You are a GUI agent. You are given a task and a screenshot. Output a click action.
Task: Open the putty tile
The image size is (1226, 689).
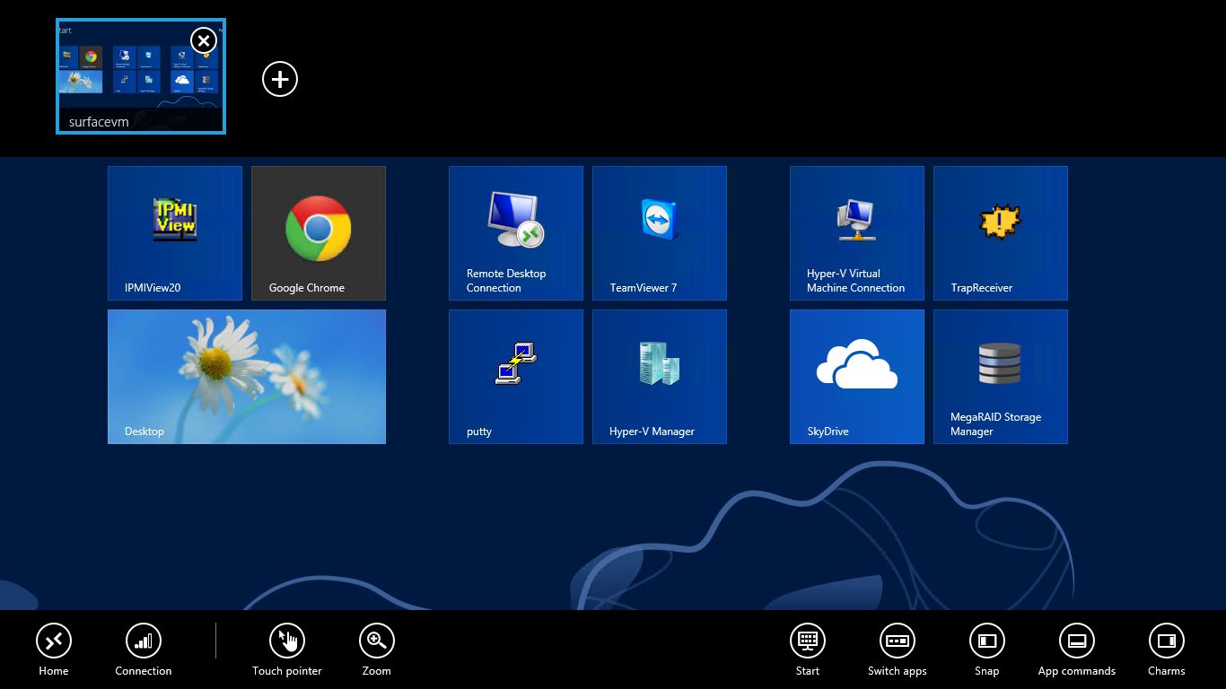click(x=516, y=377)
